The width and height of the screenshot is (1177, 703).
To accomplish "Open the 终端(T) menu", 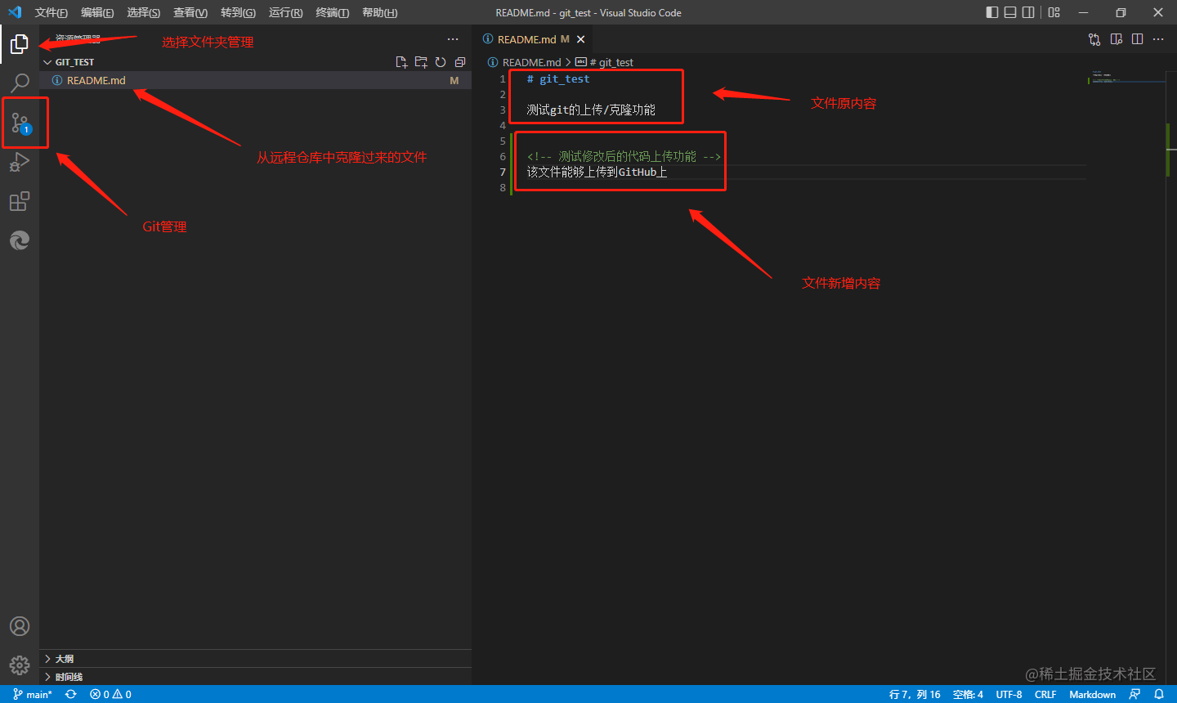I will [x=332, y=12].
